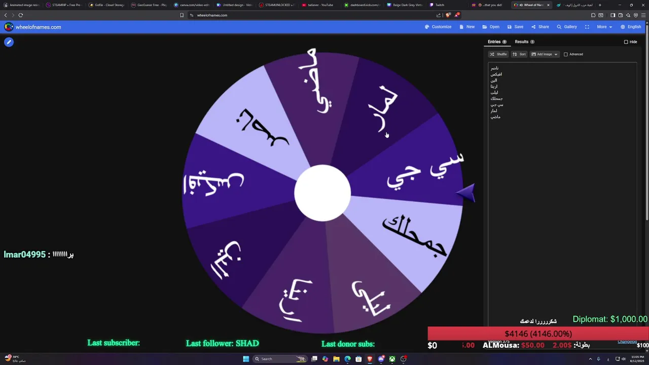This screenshot has height=365, width=649.
Task: Click the ناصر entry in the list
Action: (x=494, y=68)
